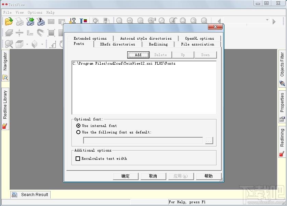Viewport: 287px width, 206px height.
Task: Click the envelope Send mail icon
Action: pyautogui.click(x=51, y=22)
